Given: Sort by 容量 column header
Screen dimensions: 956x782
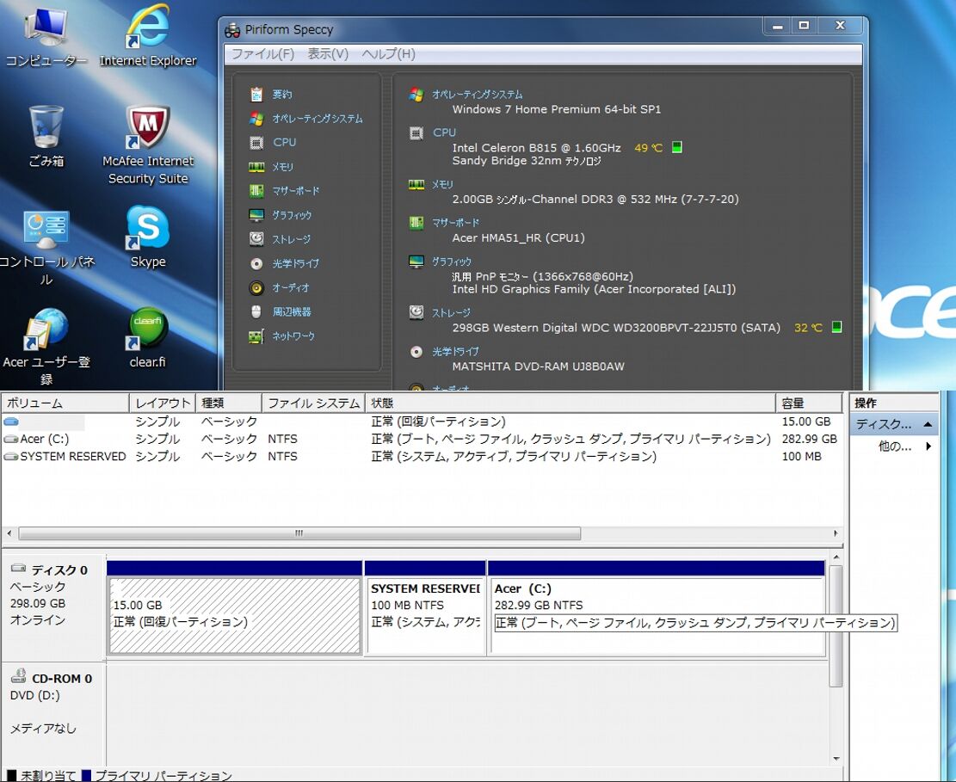Looking at the screenshot, I should (x=809, y=403).
